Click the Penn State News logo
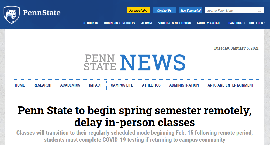The width and height of the screenshot is (270, 145). (x=135, y=63)
